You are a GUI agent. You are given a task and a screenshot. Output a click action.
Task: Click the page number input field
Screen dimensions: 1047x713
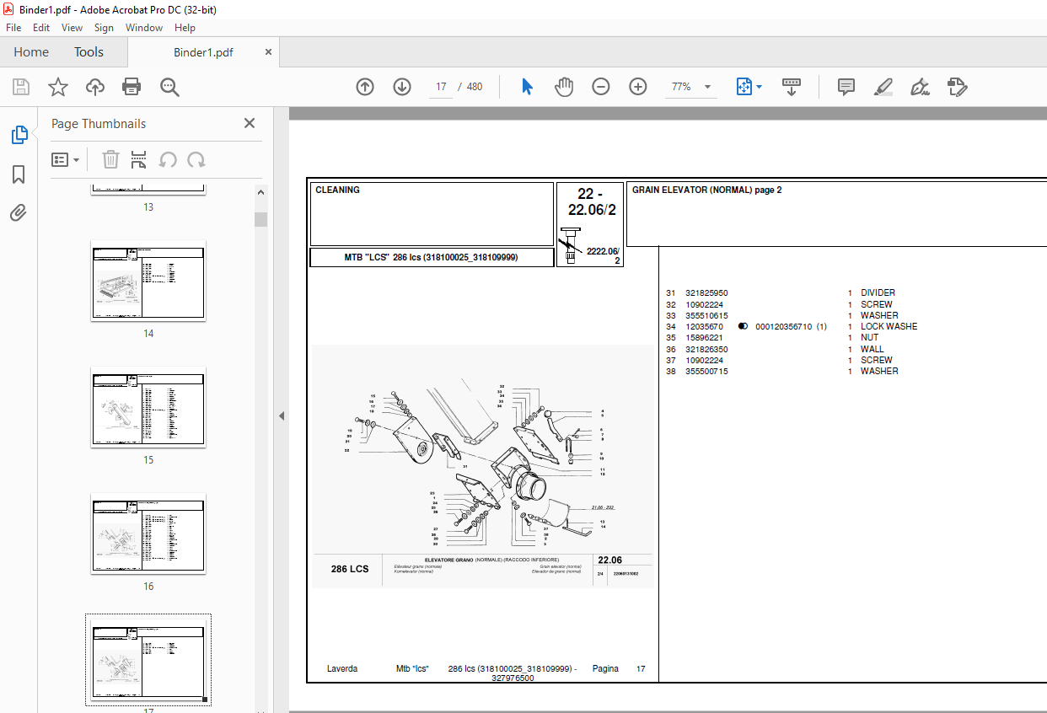tap(441, 87)
